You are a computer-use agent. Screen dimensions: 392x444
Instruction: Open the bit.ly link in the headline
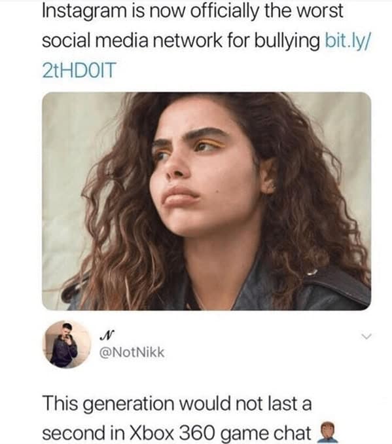[x=347, y=40]
